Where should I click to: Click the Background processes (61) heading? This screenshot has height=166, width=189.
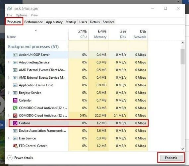pyautogui.click(x=33, y=46)
